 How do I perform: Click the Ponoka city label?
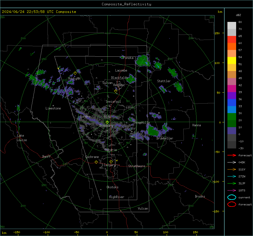coord(128,58)
